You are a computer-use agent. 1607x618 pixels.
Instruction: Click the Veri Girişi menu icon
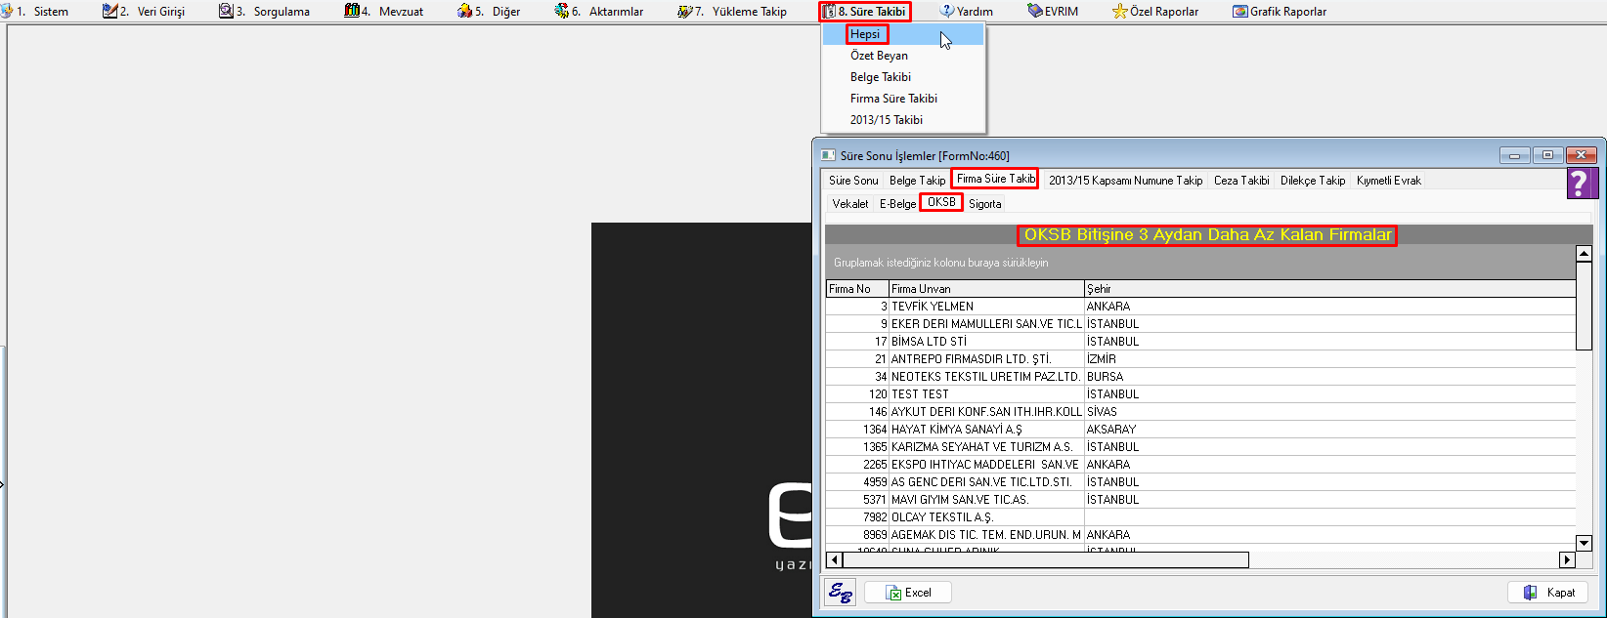pyautogui.click(x=109, y=11)
